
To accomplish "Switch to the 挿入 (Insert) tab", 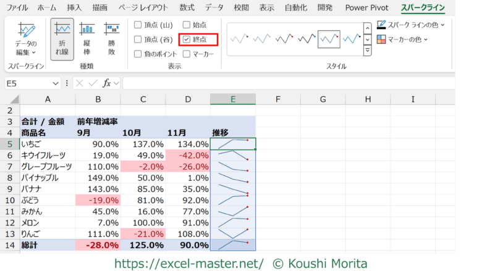I will pos(74,7).
